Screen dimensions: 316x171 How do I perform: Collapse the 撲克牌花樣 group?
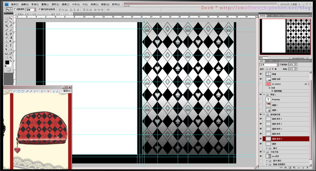click(265, 114)
